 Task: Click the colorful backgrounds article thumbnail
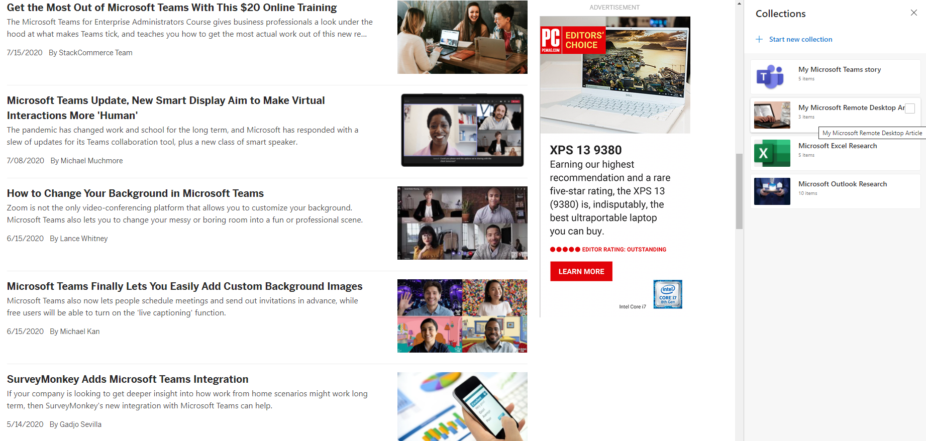tap(462, 316)
